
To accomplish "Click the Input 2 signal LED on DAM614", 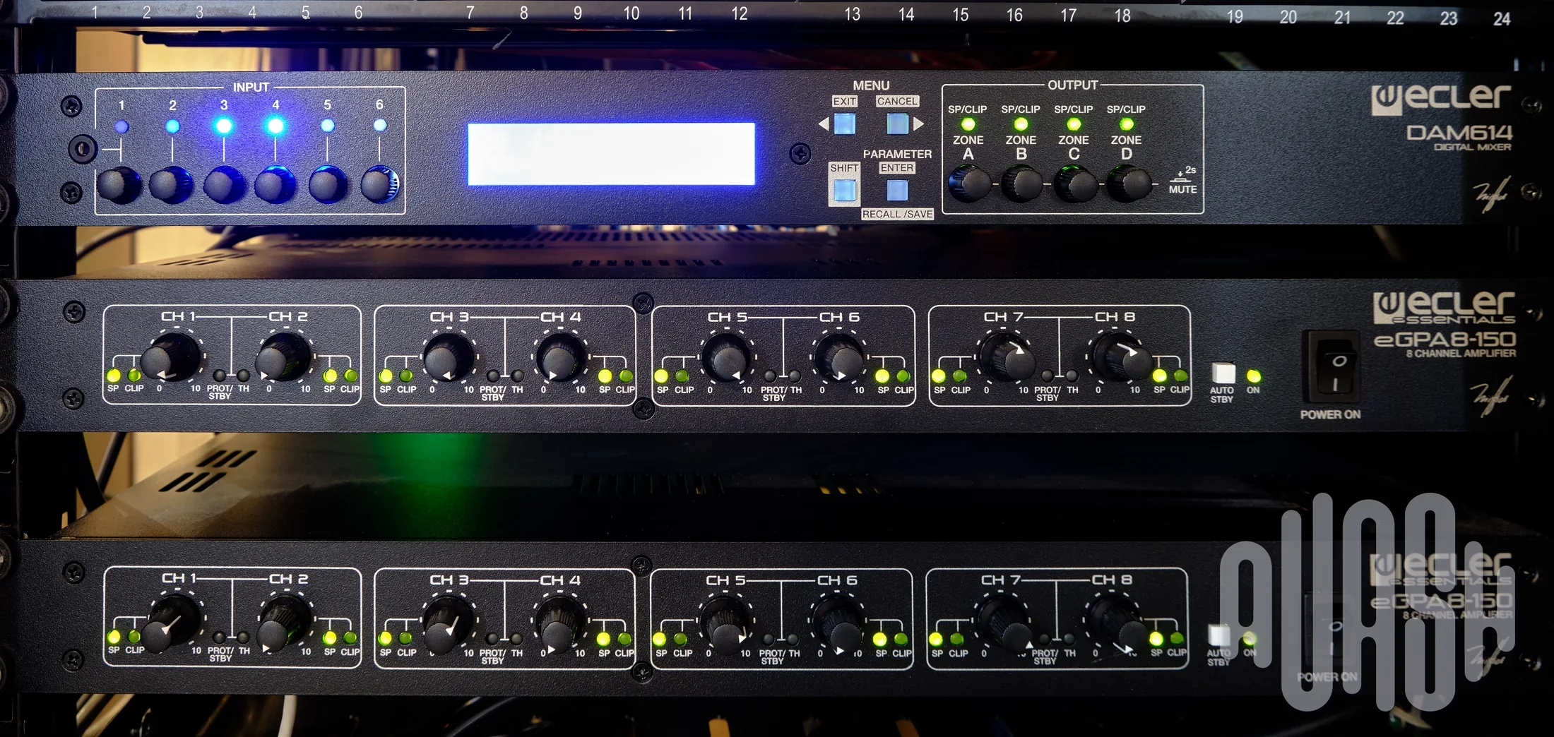I will (172, 127).
